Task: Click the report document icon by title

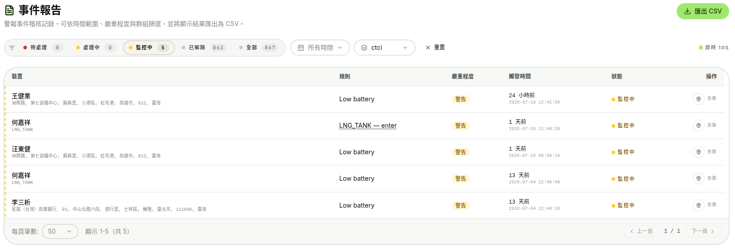Action: tap(9, 10)
